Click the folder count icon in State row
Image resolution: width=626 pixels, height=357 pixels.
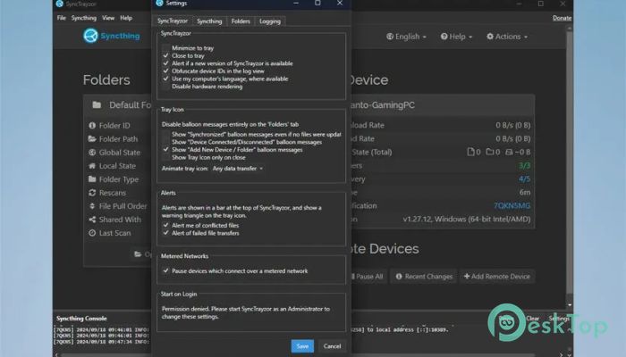click(x=489, y=152)
